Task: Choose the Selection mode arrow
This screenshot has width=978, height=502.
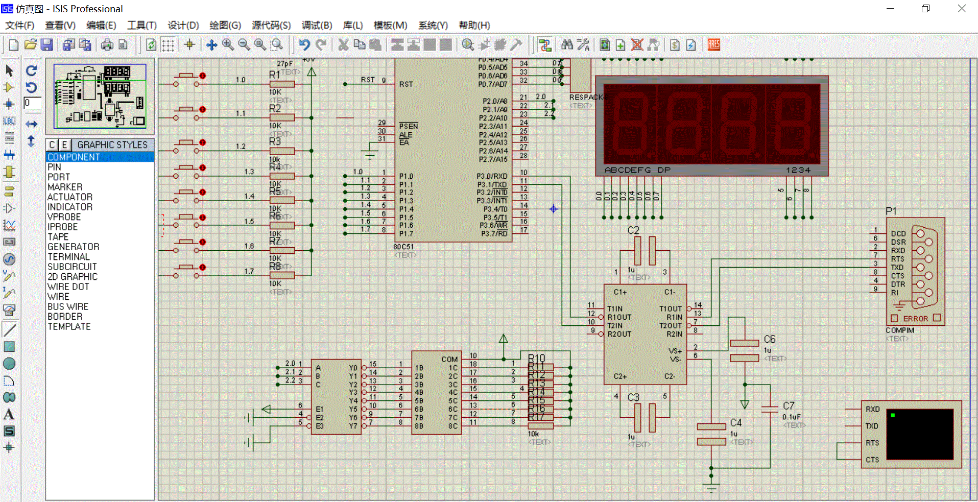Action: tap(9, 70)
